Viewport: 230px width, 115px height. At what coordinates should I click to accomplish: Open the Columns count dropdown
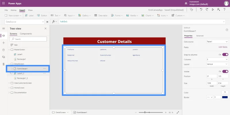[x=217, y=60]
